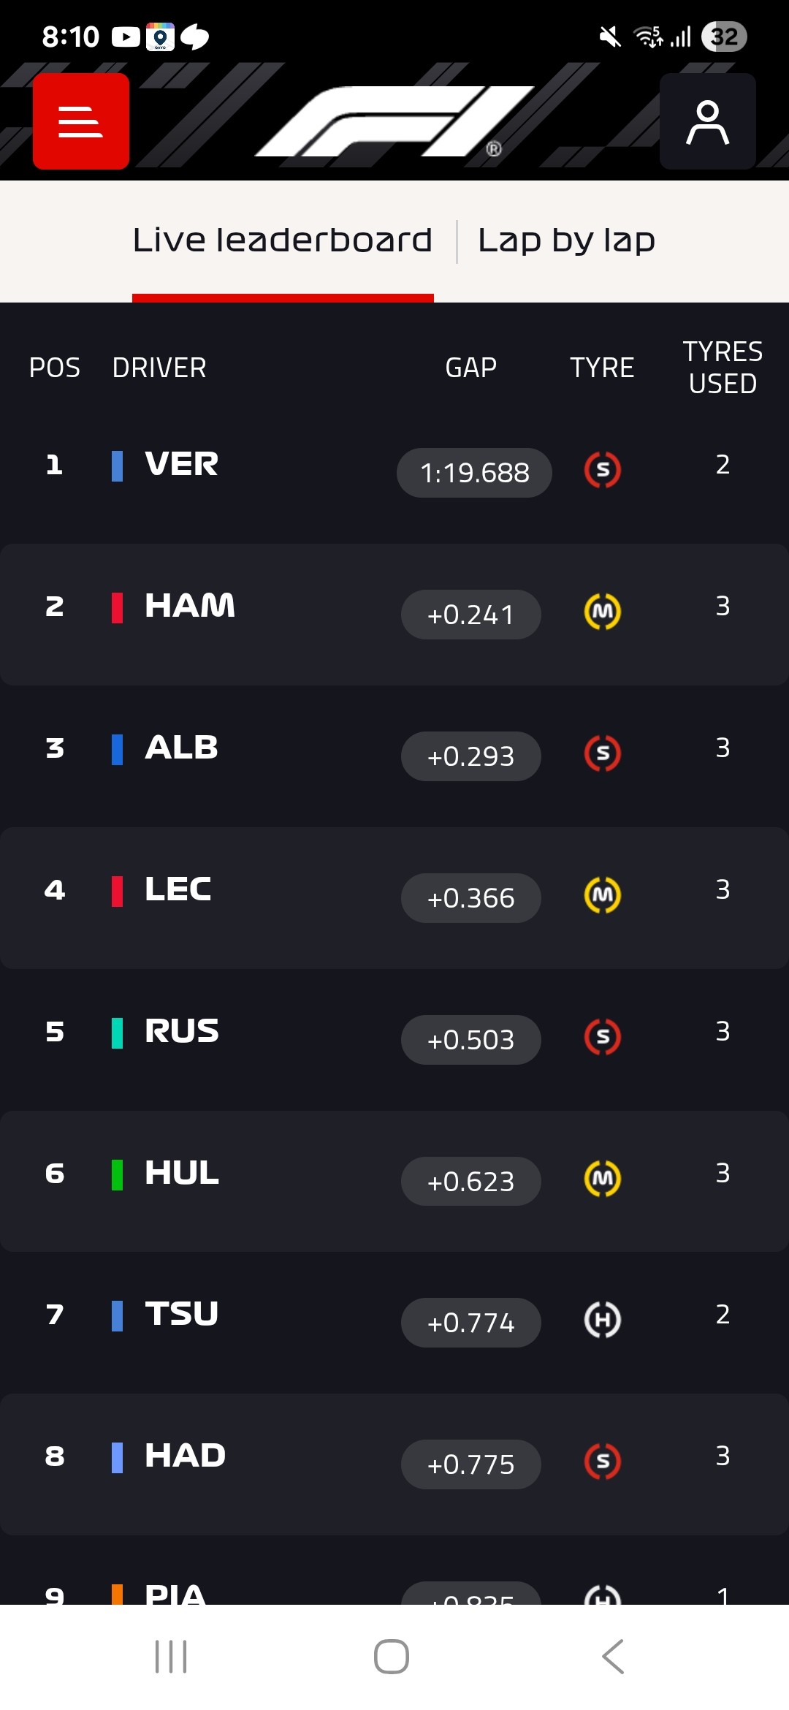Image resolution: width=789 pixels, height=1710 pixels.
Task: Open the Android recent apps button
Action: click(x=171, y=1656)
